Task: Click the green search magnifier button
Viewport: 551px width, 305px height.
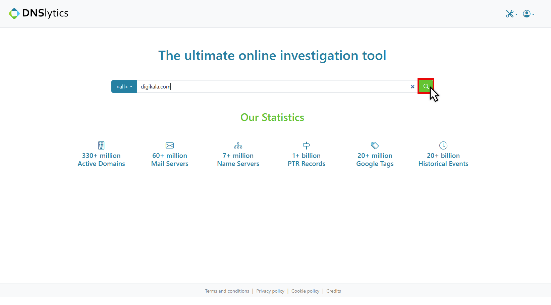Action: (x=426, y=86)
